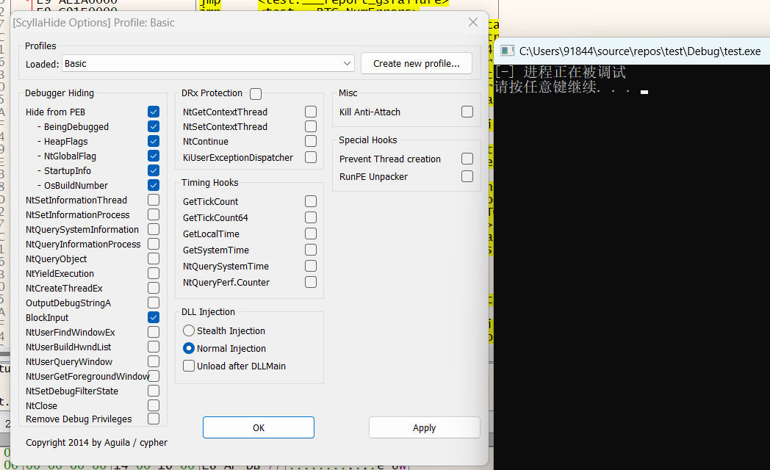Click console line 请按任意键继续
The image size is (770, 470).
pos(563,87)
